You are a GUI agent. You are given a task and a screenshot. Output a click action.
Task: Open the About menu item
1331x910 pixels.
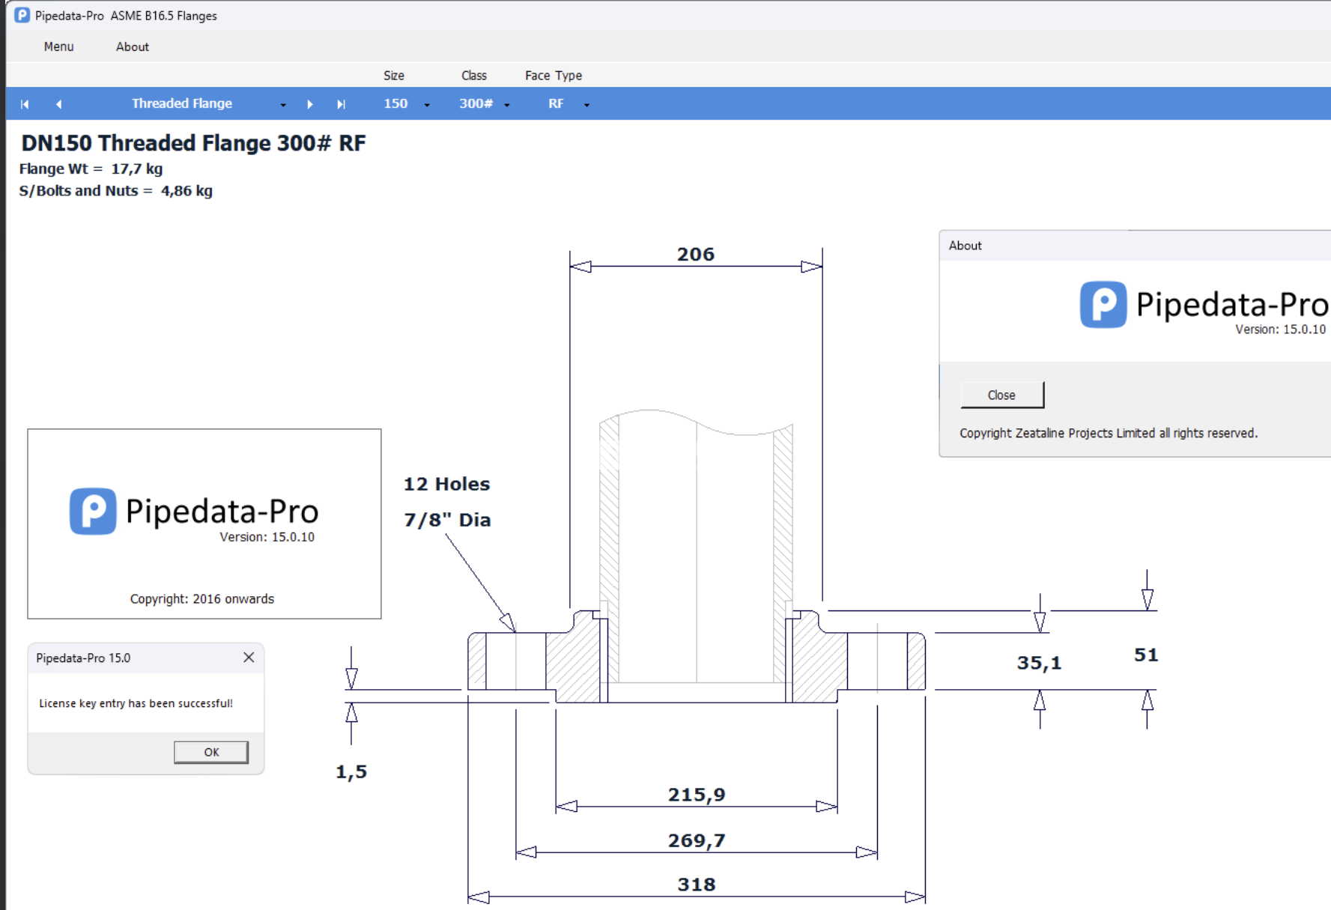pos(132,46)
